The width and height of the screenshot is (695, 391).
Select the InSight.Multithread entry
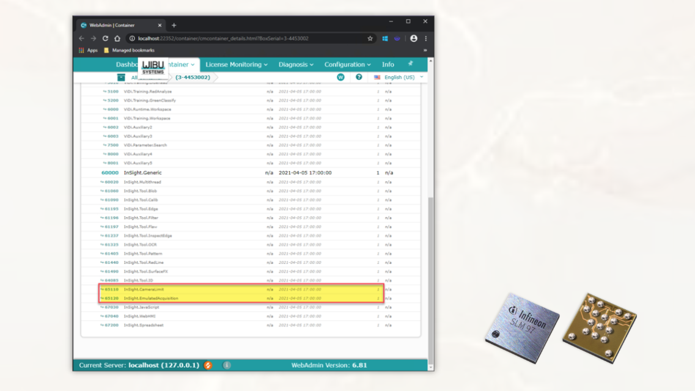(x=142, y=182)
